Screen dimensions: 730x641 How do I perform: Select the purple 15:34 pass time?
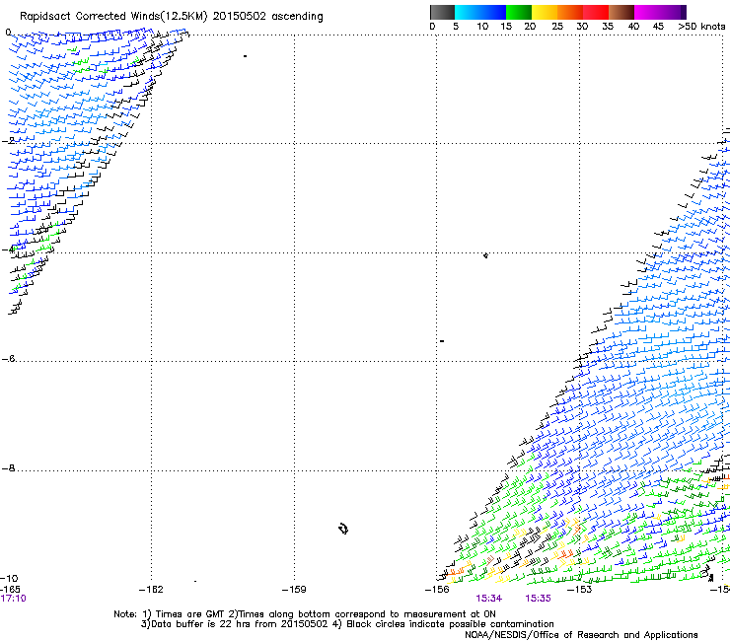click(489, 599)
